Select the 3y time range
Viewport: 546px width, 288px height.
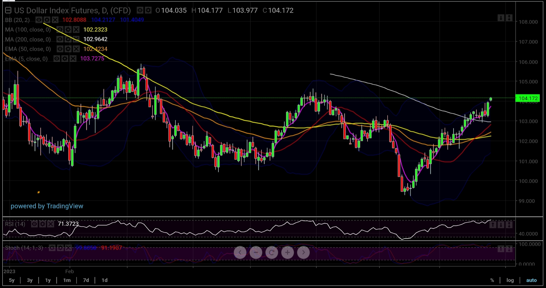(x=30, y=280)
